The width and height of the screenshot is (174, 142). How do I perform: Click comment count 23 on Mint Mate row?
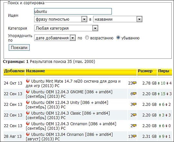[x=130, y=83]
